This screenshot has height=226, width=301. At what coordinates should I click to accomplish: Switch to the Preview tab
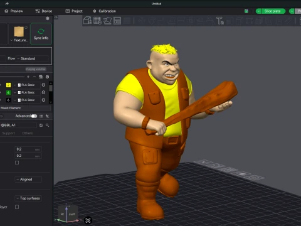coord(14,11)
